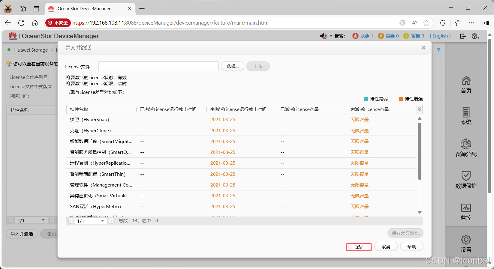The image size is (494, 269).
Task: Click the cancel (取消) button
Action: coord(386,247)
